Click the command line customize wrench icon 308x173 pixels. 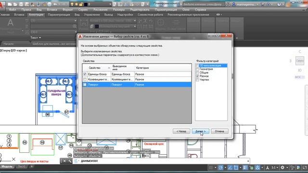(70, 161)
